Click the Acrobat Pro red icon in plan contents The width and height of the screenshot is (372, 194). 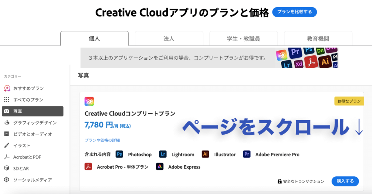88,166
